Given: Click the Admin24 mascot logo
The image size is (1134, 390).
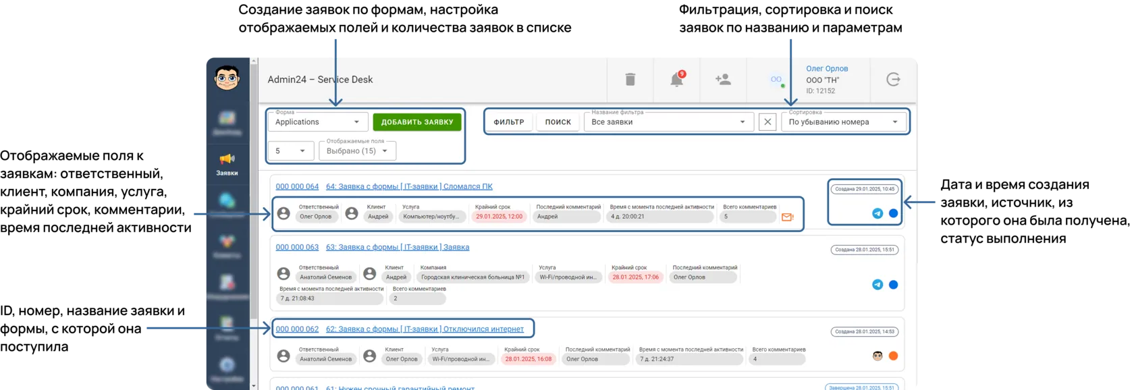Looking at the screenshot, I should click(x=227, y=78).
